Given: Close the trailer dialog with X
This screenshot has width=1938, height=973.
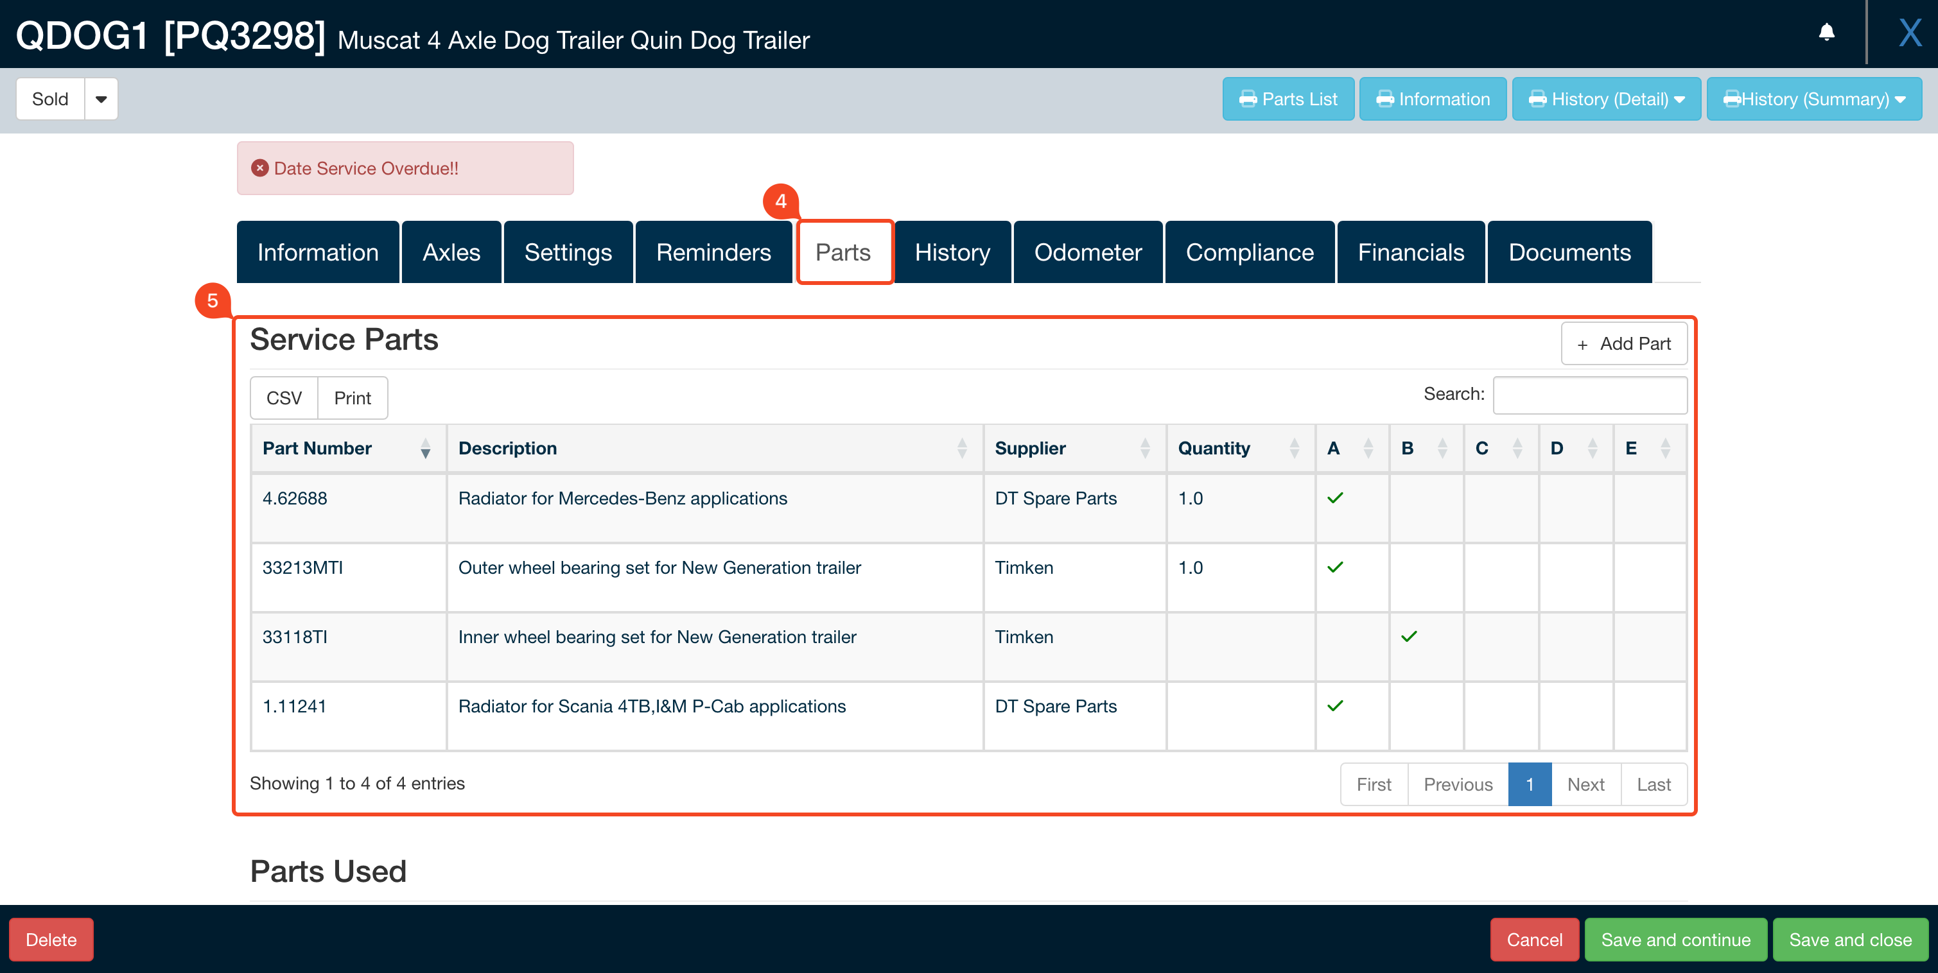Looking at the screenshot, I should pyautogui.click(x=1909, y=33).
